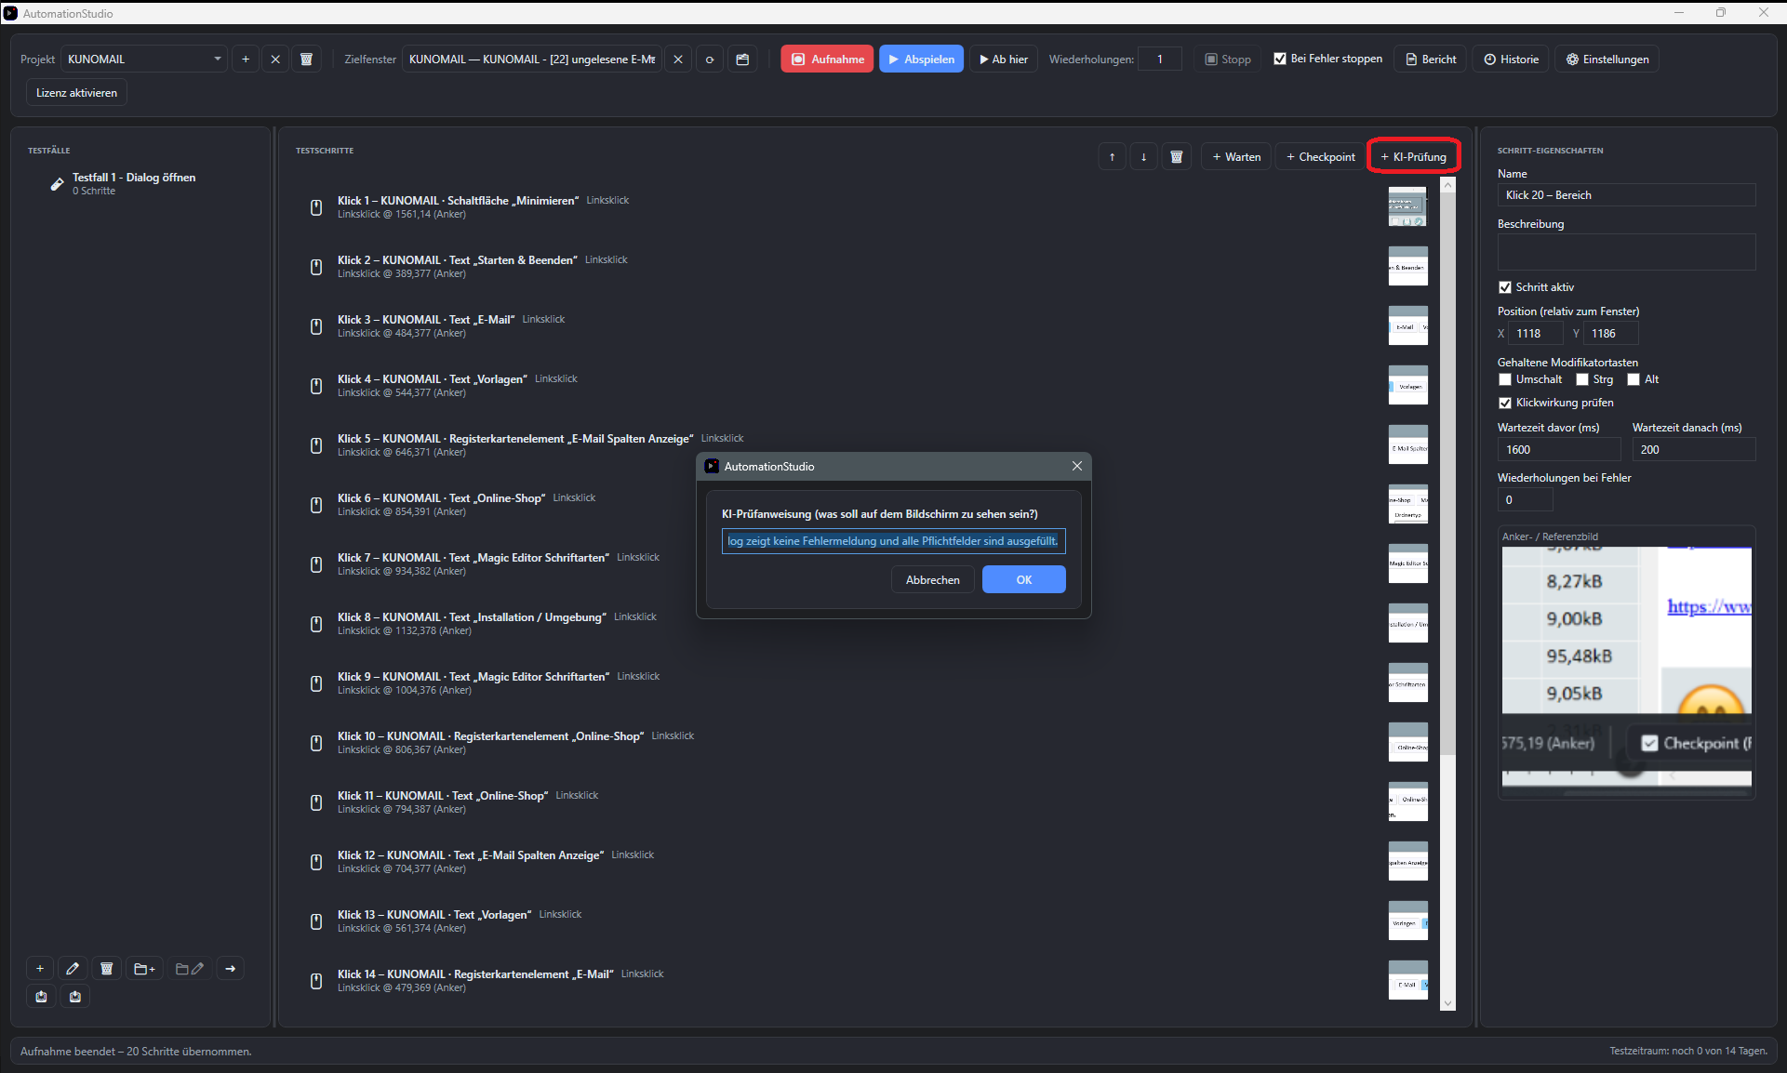Viewport: 1787px width, 1073px height.
Task: Click the Wartezeit davor (ms) field
Action: [x=1558, y=450]
